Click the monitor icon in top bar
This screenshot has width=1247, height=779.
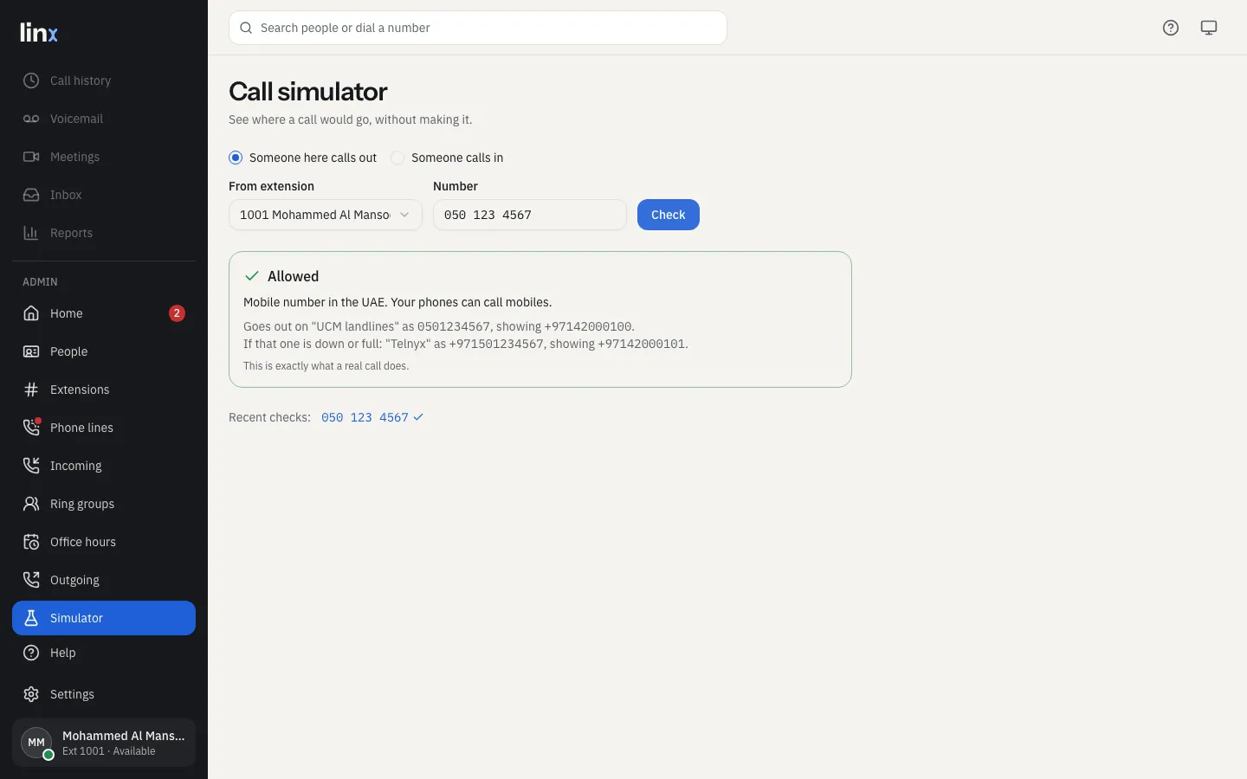click(1209, 28)
